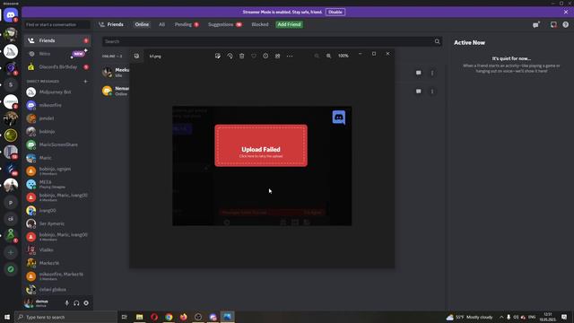The width and height of the screenshot is (574, 323).
Task: Open the Ser Aymeric direct message
Action: pyautogui.click(x=57, y=223)
